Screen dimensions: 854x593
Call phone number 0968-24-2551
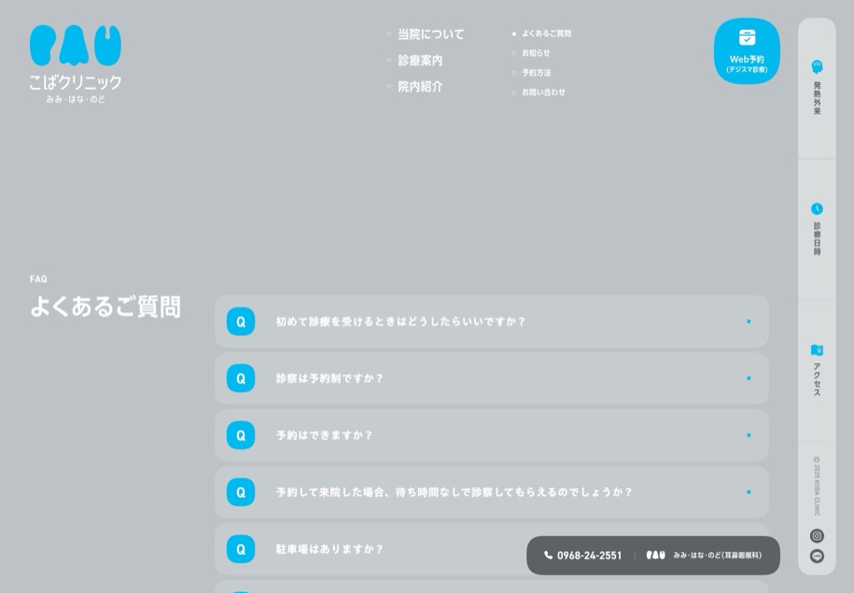point(589,556)
